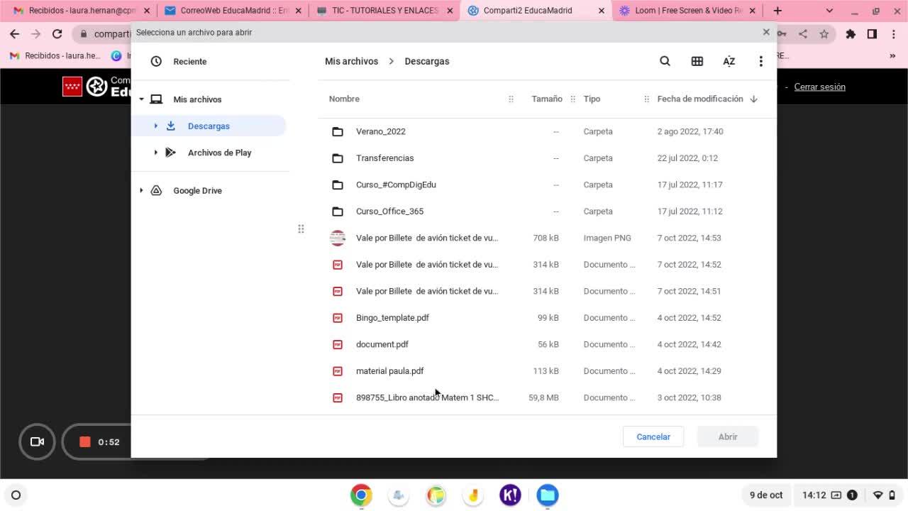908x511 pixels.
Task: Select the Bingo_template.pdf file
Action: (392, 317)
